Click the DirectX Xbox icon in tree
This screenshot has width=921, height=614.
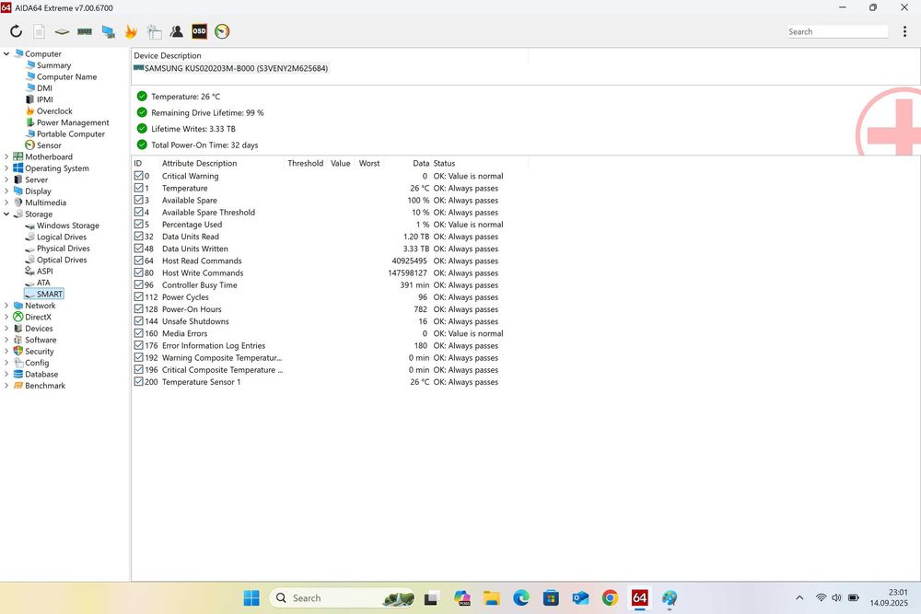[x=18, y=317]
